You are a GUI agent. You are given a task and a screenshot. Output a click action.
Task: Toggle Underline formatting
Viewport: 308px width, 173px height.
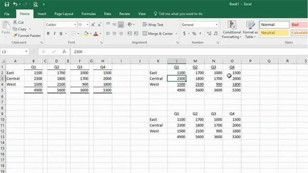click(61, 34)
